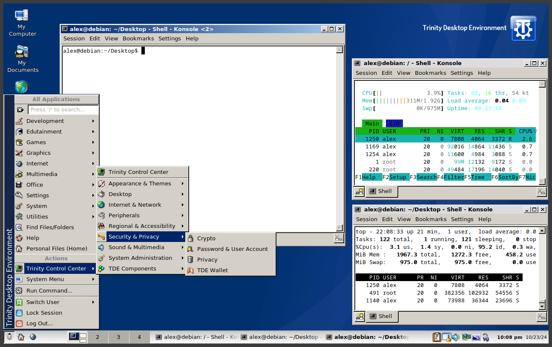Open Password & User Account settings
552x347 pixels.
[x=232, y=249]
